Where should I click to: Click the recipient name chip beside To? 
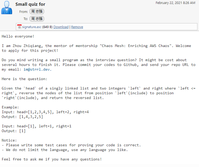(37, 19)
